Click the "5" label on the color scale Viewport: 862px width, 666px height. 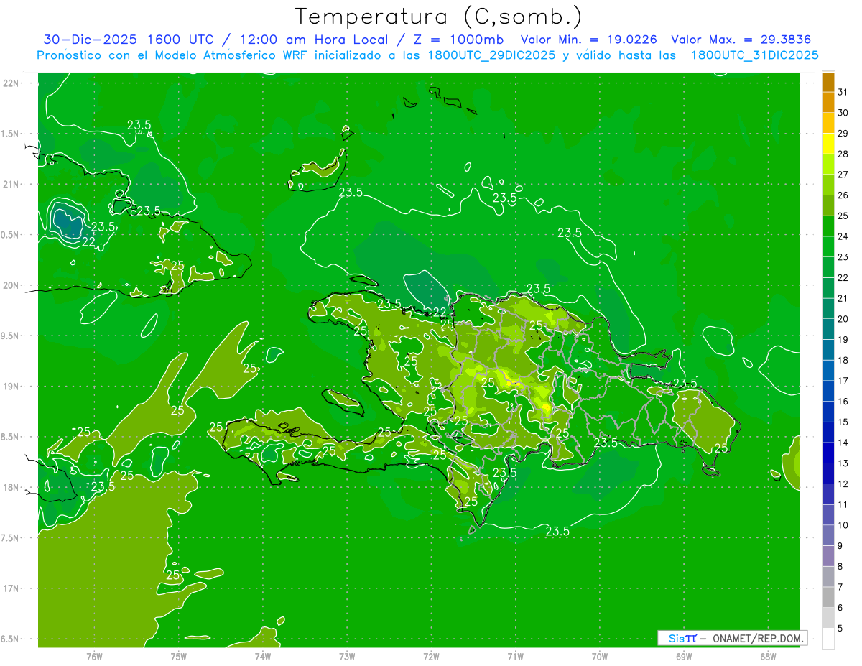840,629
